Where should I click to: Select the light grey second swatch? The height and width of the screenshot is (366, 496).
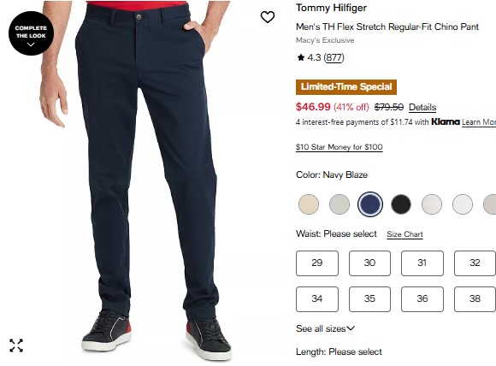[340, 204]
